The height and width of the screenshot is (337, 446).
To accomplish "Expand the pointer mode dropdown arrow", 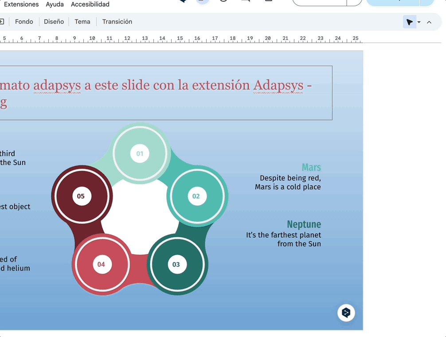I will coord(419,22).
